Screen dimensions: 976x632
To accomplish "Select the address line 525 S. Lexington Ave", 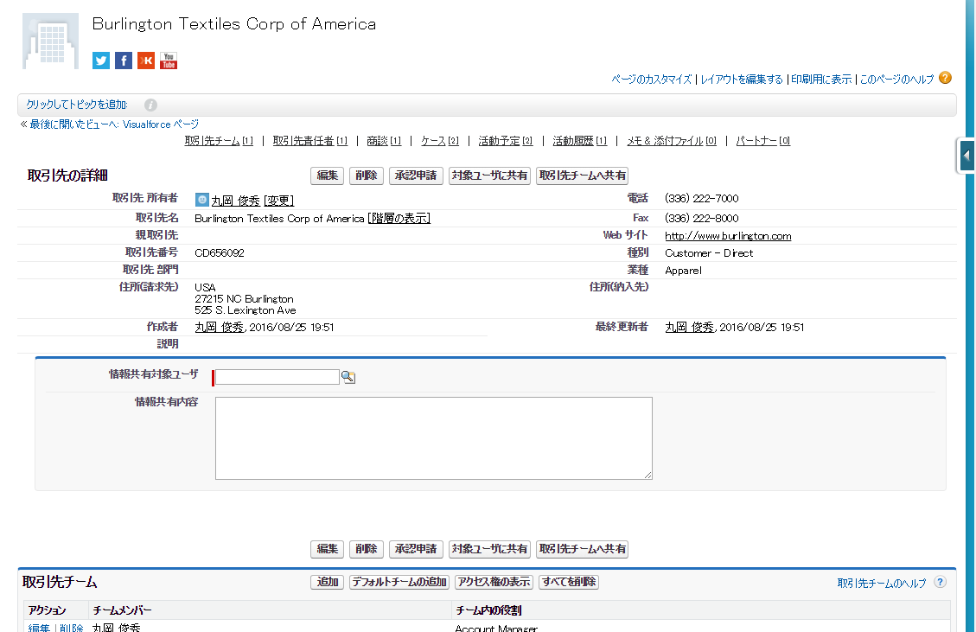I will click(x=246, y=310).
